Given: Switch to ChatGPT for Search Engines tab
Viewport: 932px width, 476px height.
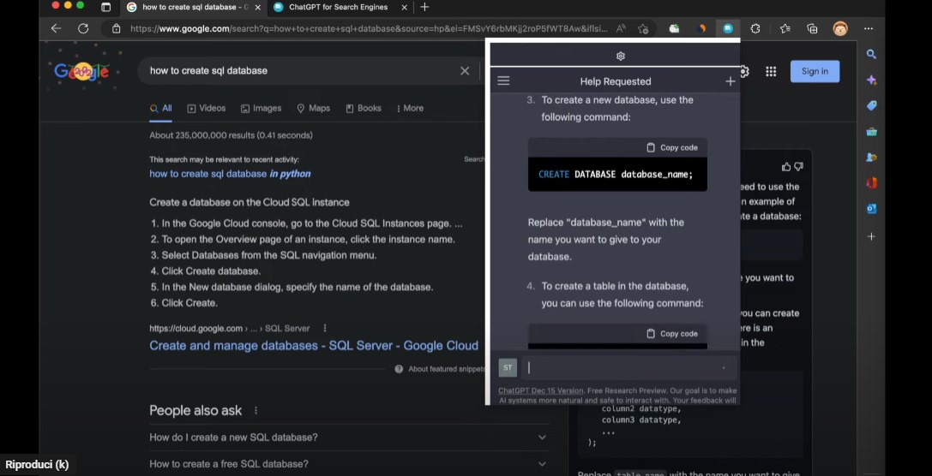Looking at the screenshot, I should [x=338, y=7].
